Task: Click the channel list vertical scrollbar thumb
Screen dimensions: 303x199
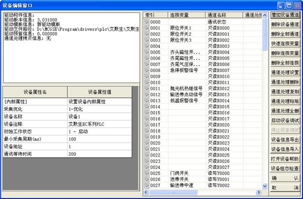Action: click(x=265, y=34)
